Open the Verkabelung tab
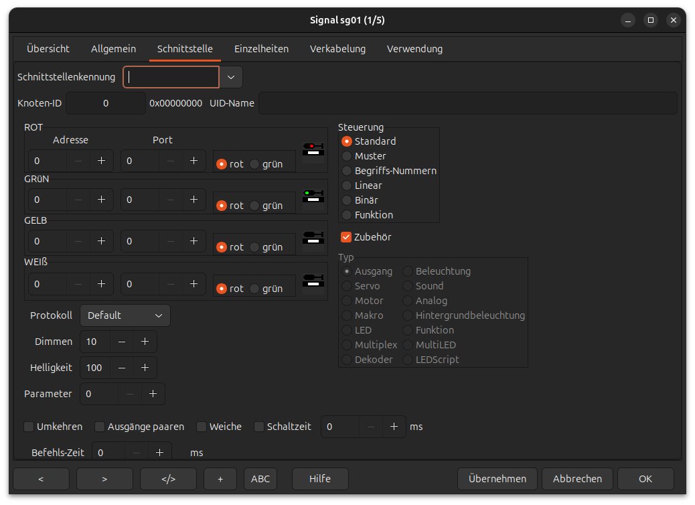 coord(337,49)
